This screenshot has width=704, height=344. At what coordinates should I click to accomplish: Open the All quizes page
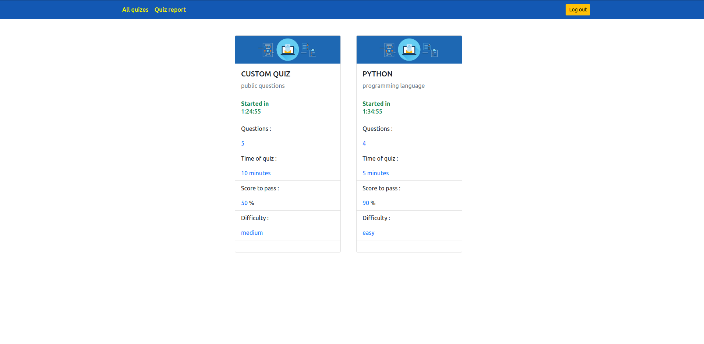135,10
